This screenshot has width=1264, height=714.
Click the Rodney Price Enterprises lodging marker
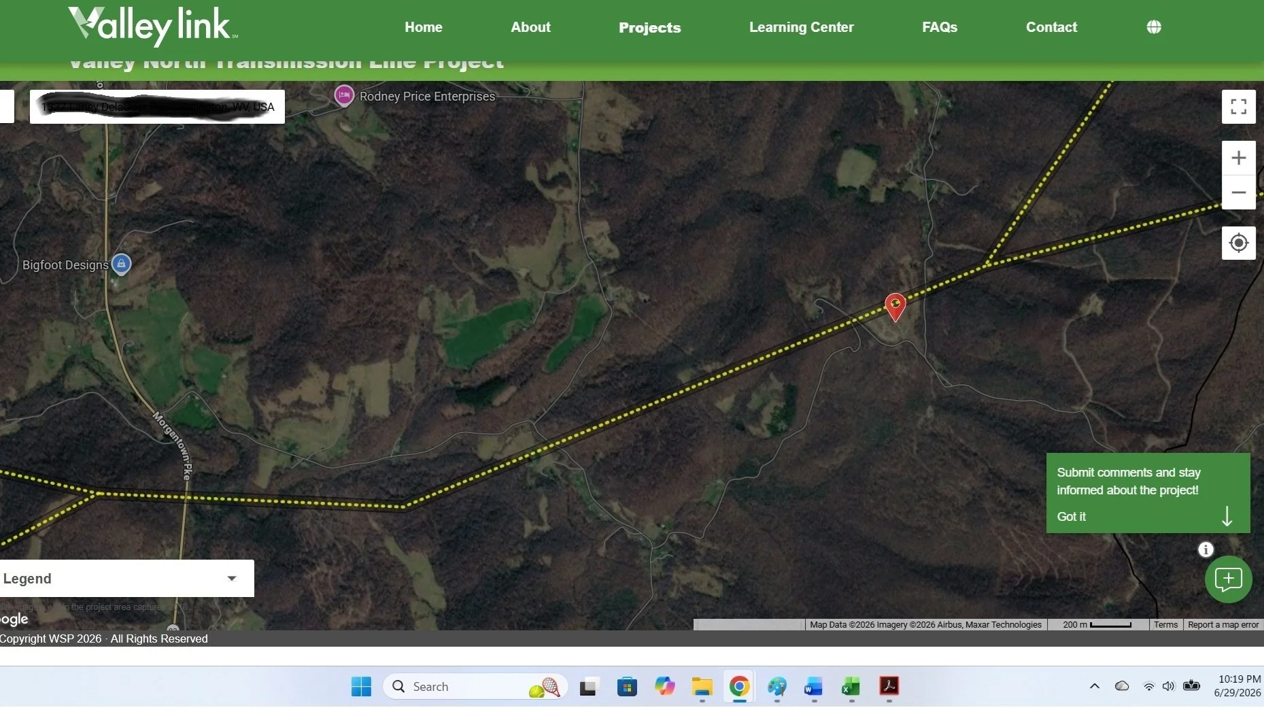click(x=344, y=95)
